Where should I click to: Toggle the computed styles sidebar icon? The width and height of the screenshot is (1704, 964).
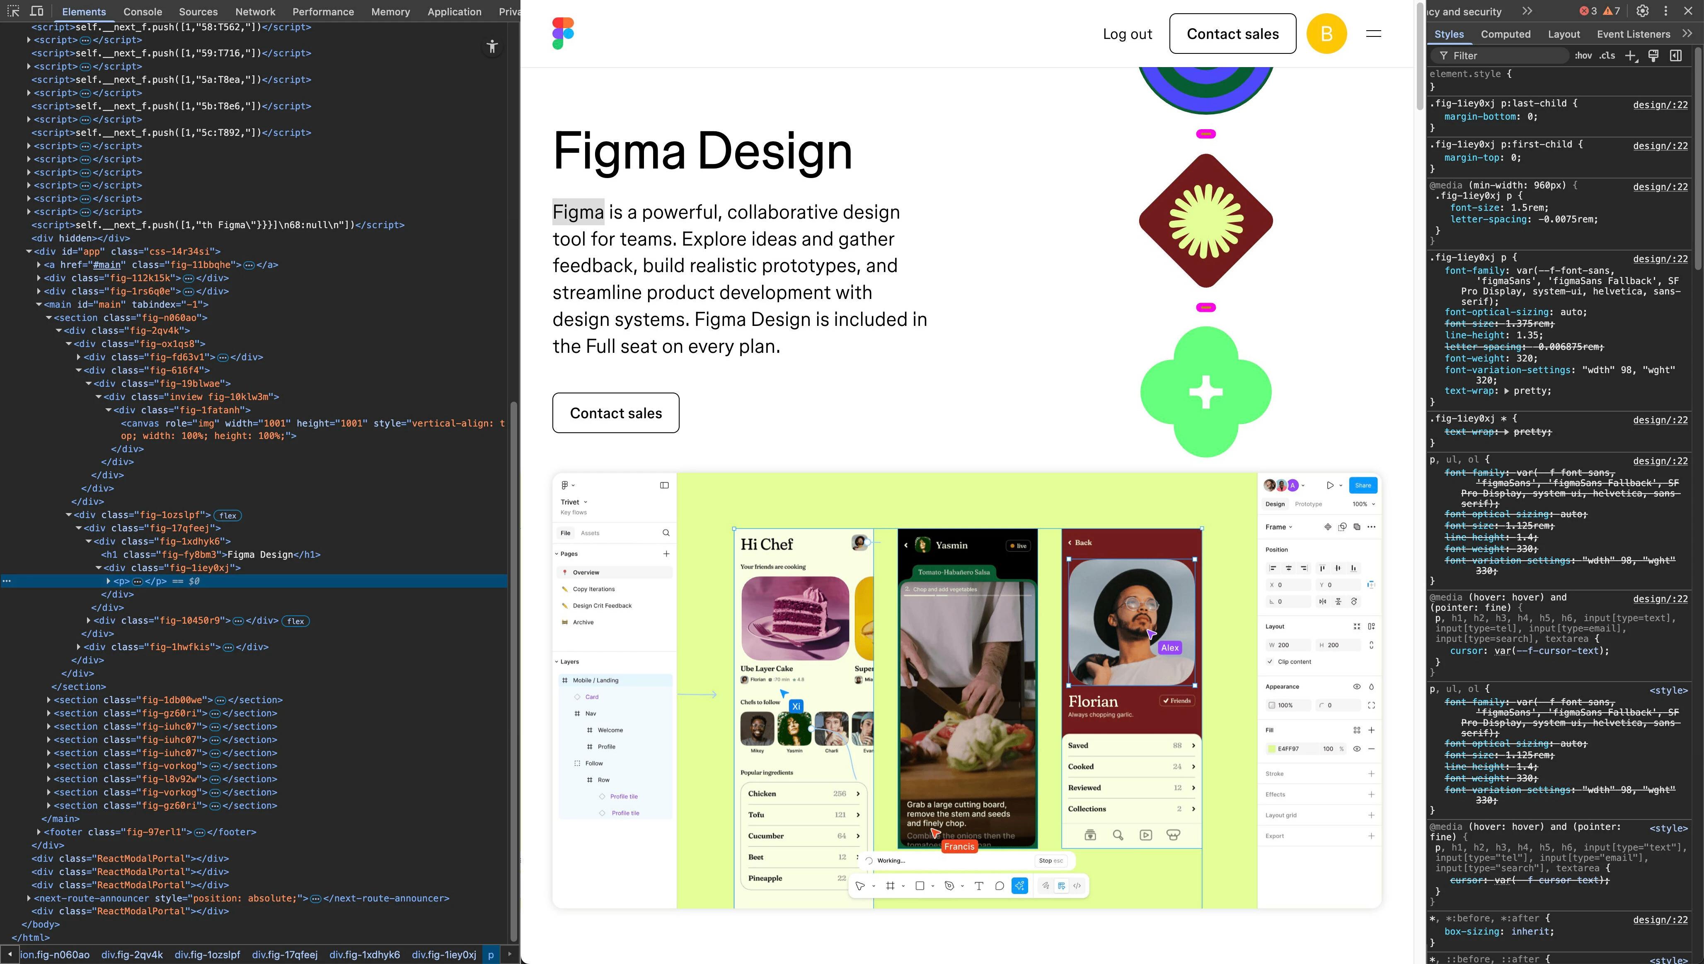(1676, 55)
